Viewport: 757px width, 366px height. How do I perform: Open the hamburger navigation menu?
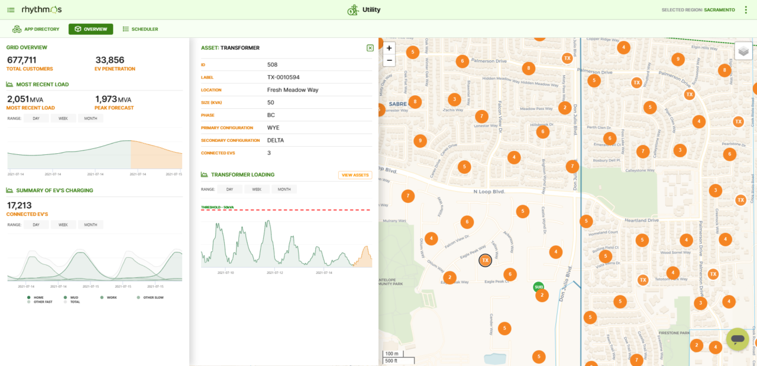pyautogui.click(x=11, y=10)
